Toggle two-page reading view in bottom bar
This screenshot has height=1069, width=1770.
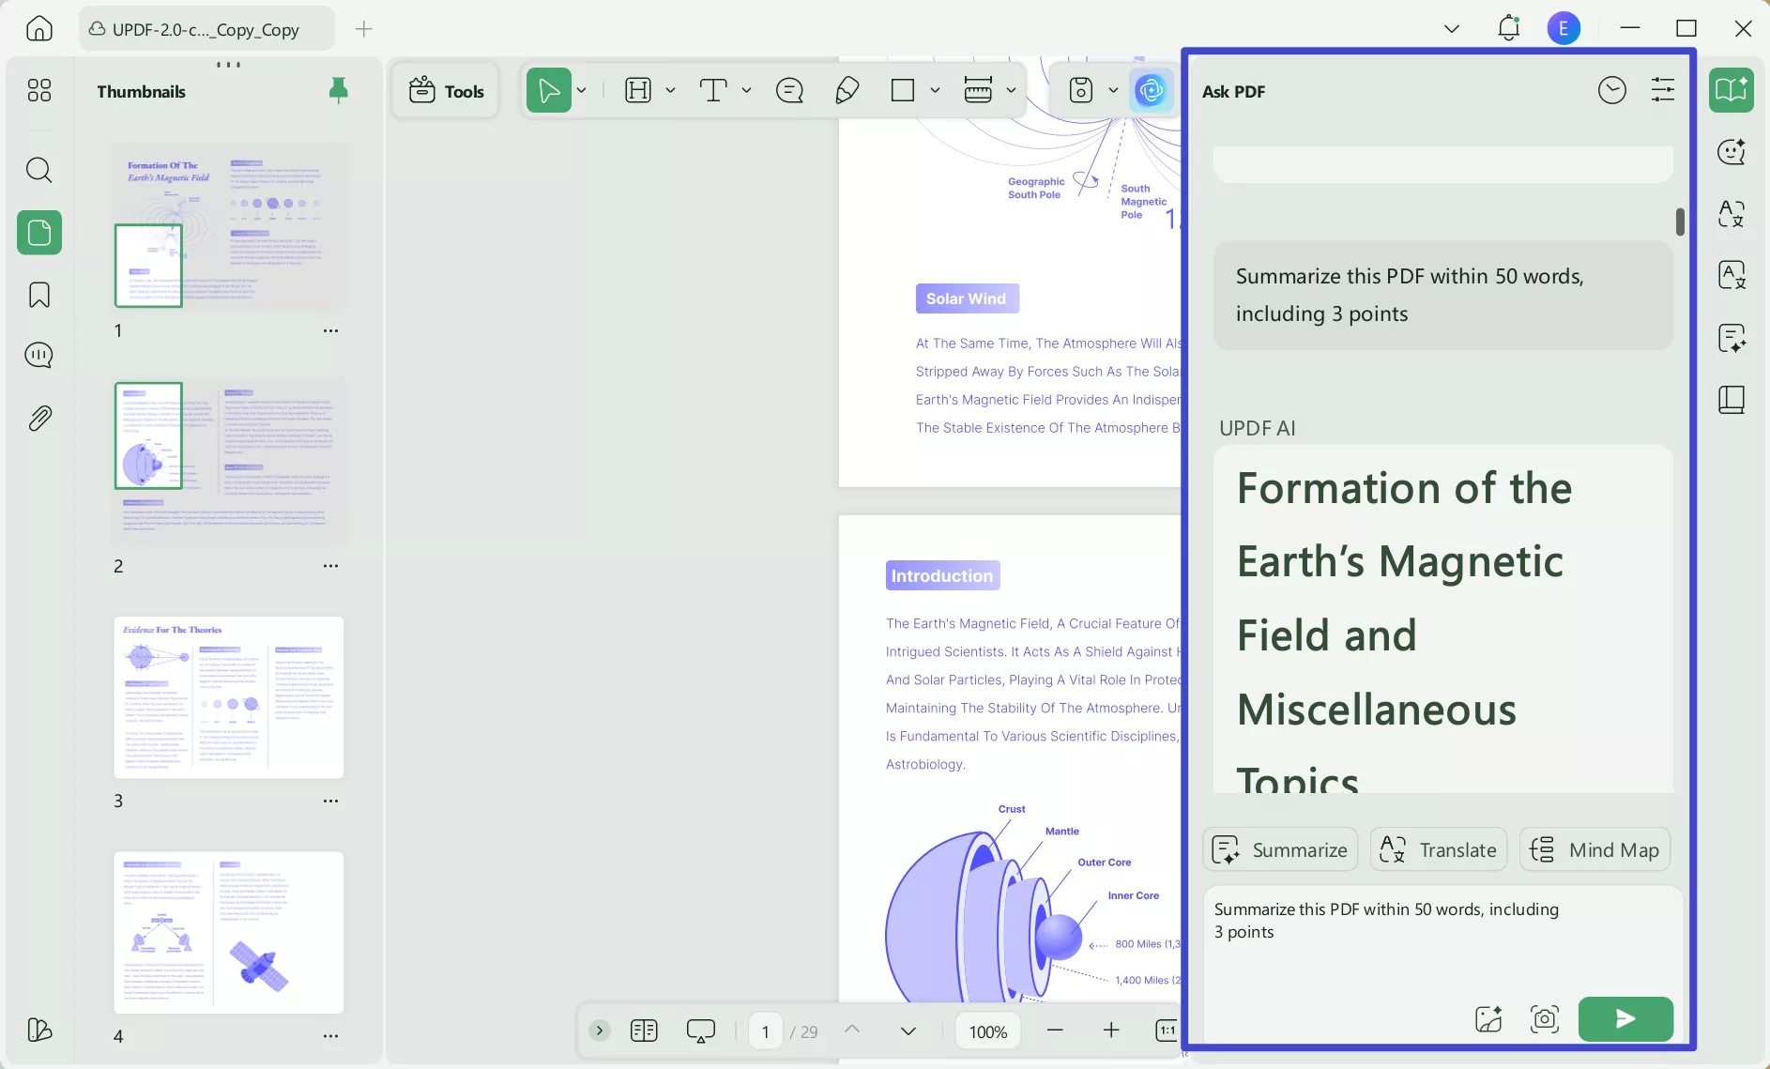pos(644,1031)
